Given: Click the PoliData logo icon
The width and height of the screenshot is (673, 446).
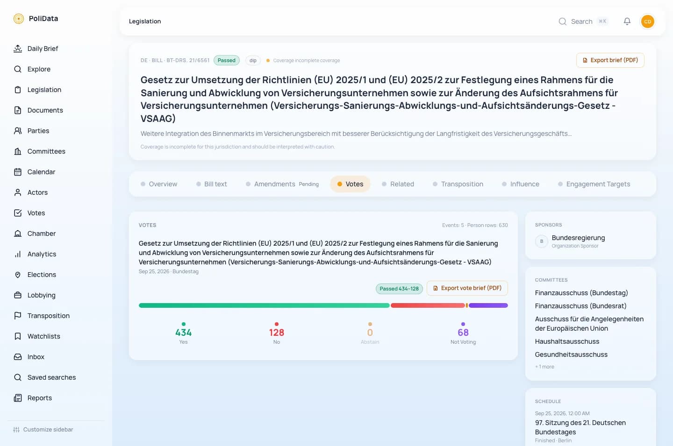Looking at the screenshot, I should [x=19, y=19].
